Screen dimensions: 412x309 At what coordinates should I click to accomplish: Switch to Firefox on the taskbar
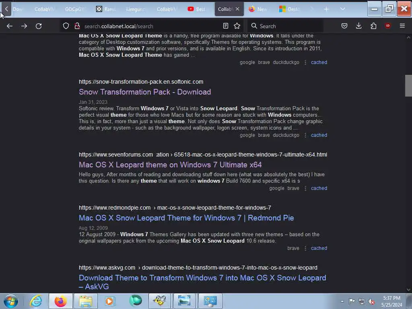61,301
